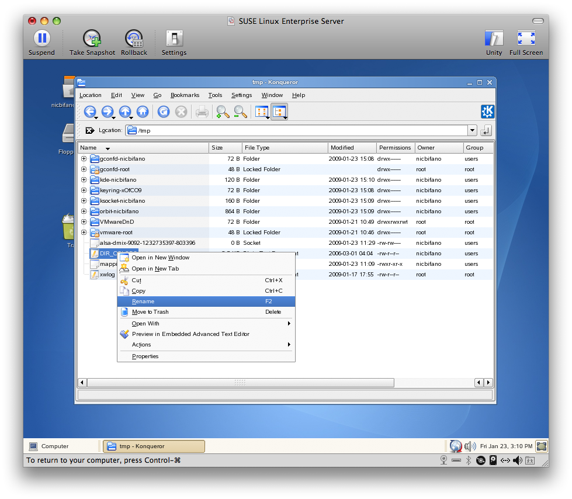Screen dimensions: 572x499
Task: Sort files by the Size column header
Action: click(x=226, y=148)
